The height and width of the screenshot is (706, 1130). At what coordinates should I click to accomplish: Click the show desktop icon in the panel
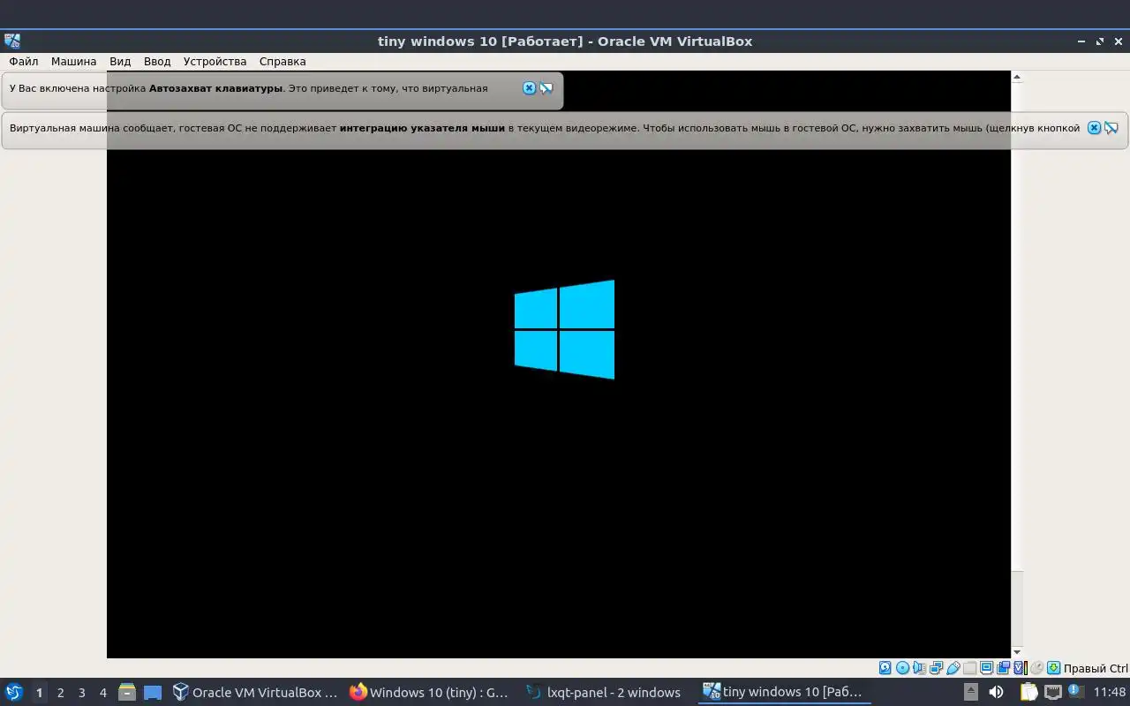(x=153, y=693)
